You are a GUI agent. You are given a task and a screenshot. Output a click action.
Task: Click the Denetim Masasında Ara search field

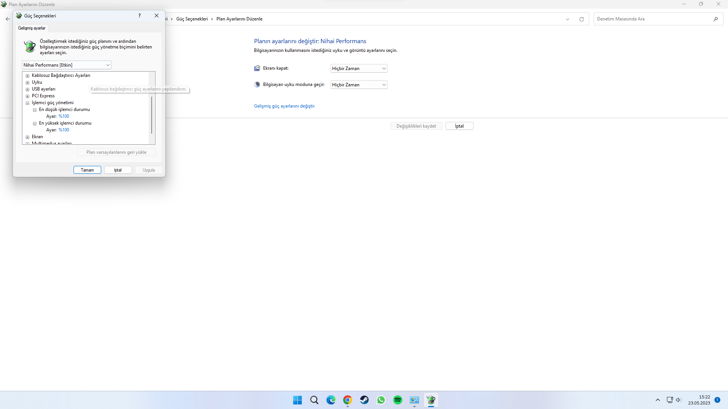click(652, 19)
